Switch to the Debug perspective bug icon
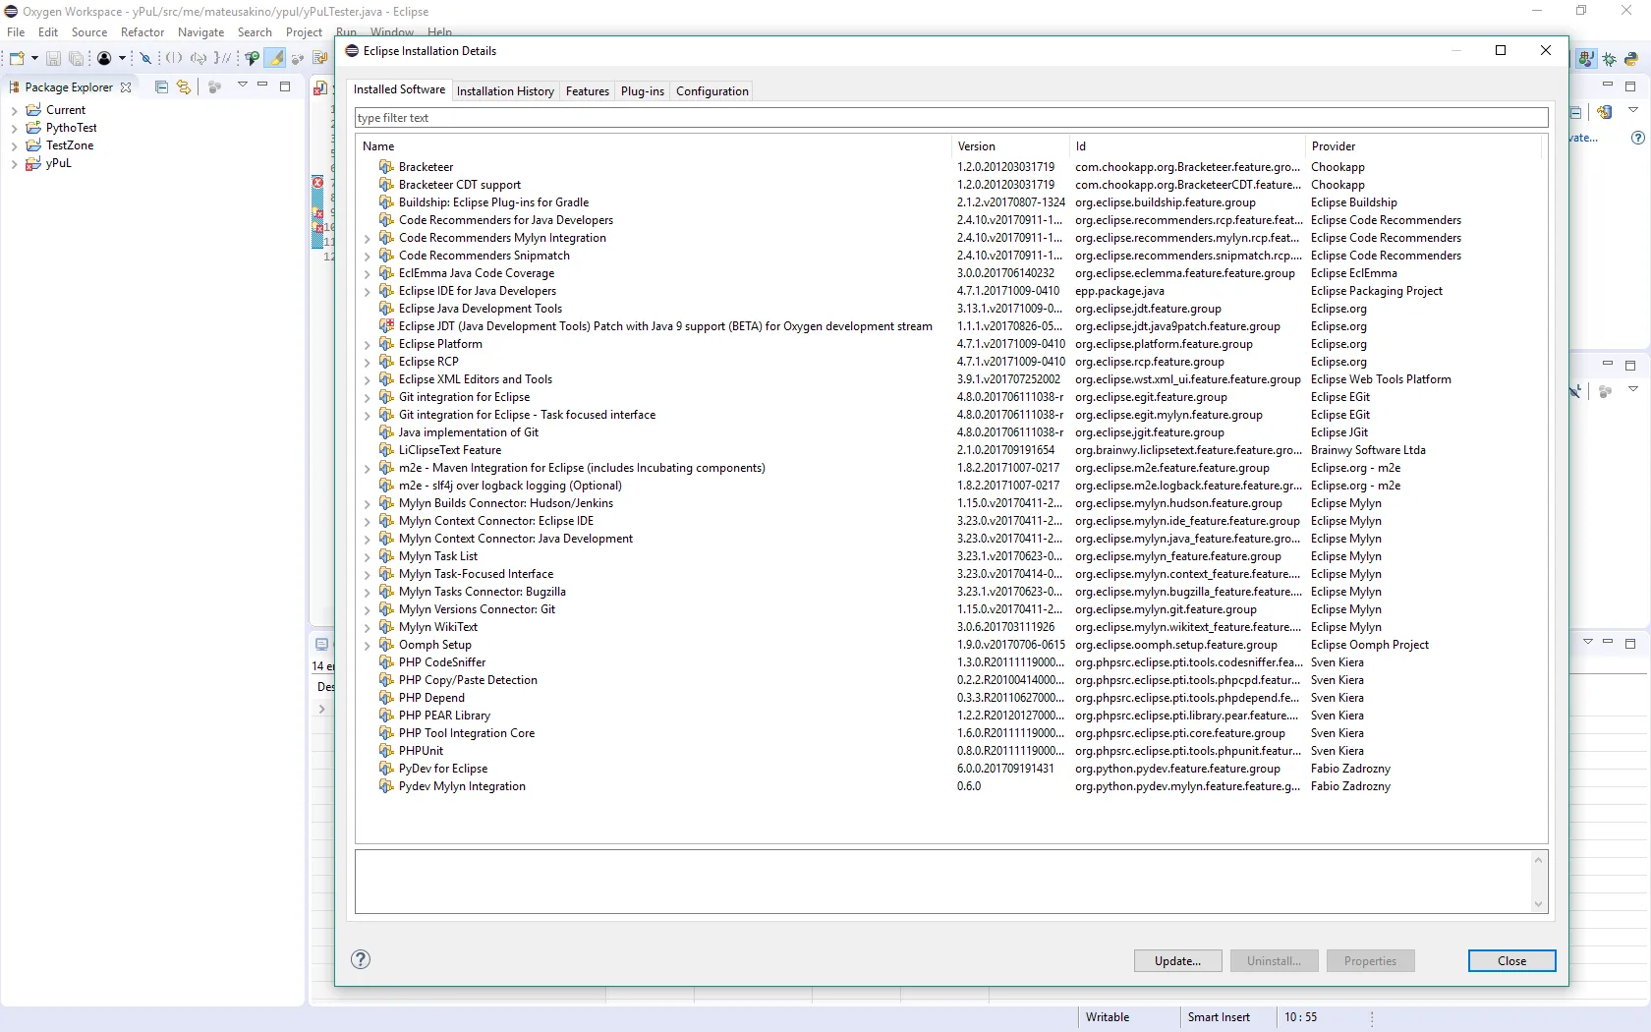Image resolution: width=1651 pixels, height=1032 pixels. coord(1610,59)
